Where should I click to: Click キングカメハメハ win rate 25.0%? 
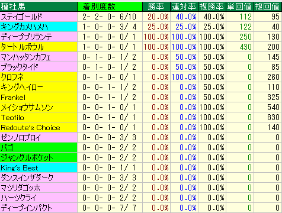coord(158,27)
